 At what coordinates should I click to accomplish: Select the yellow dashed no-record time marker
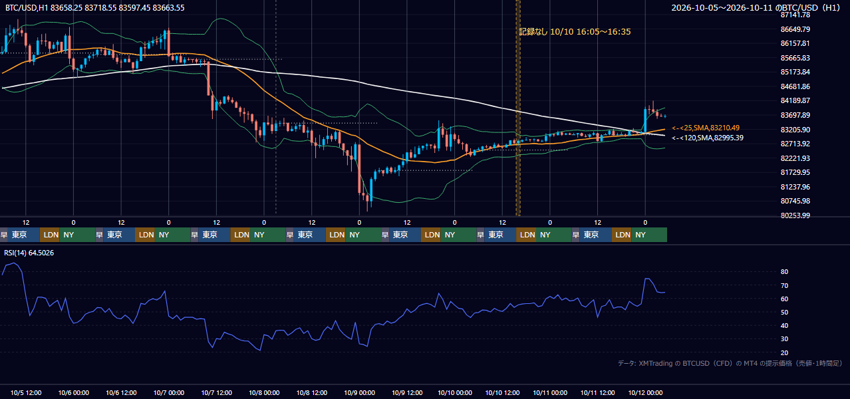pyautogui.click(x=518, y=108)
